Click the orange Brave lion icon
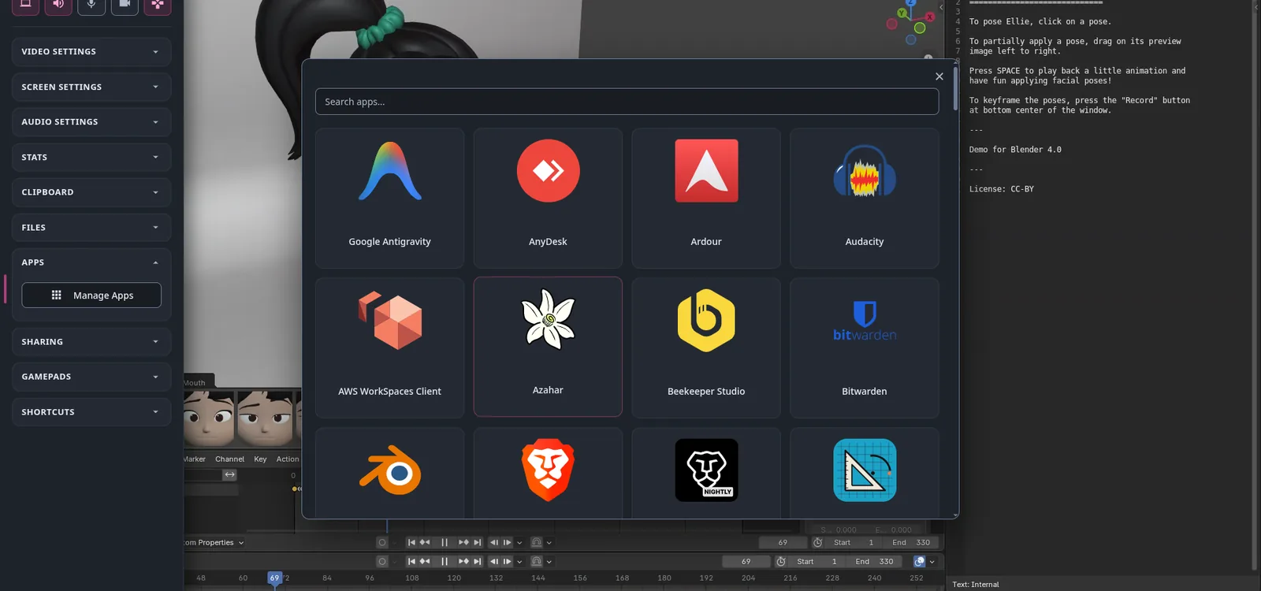 (x=548, y=470)
